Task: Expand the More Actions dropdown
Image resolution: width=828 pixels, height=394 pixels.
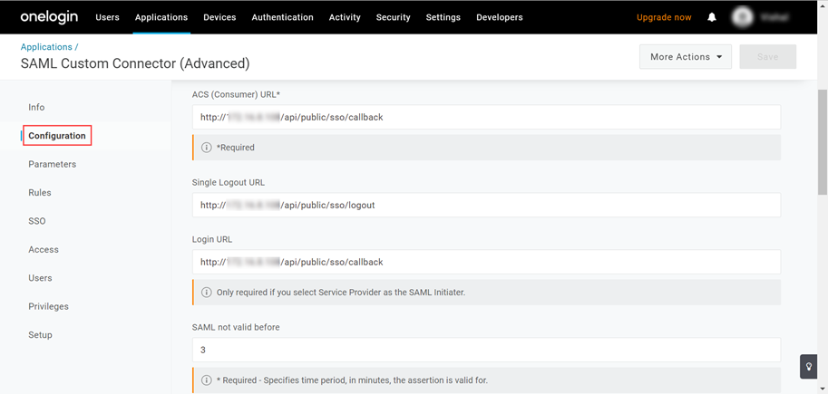Action: pos(686,57)
